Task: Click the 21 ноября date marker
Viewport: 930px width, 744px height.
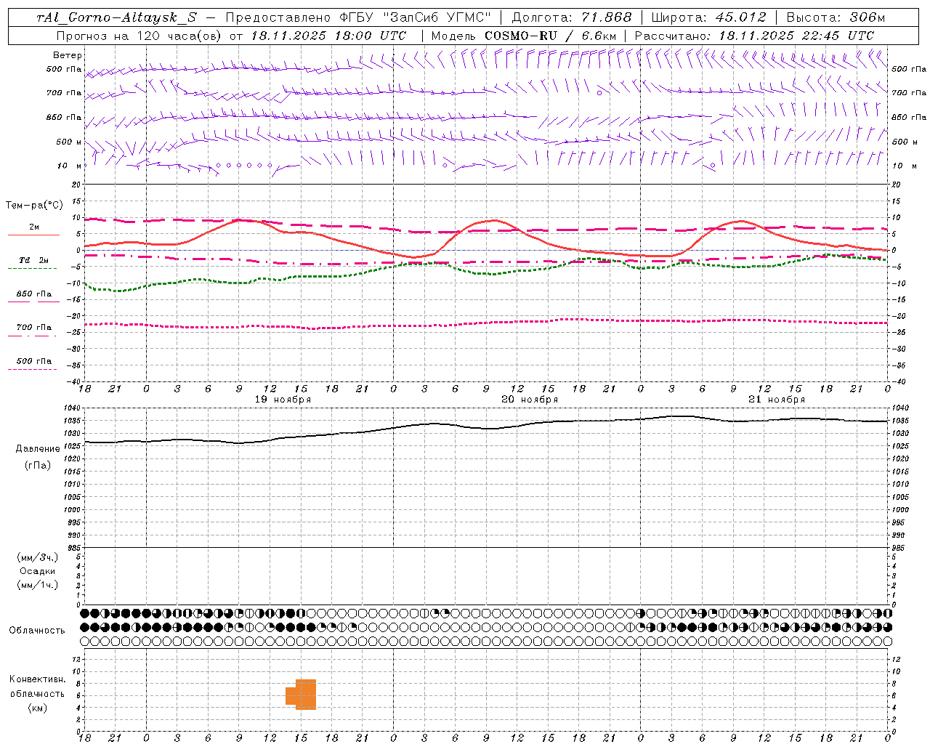Action: (777, 400)
